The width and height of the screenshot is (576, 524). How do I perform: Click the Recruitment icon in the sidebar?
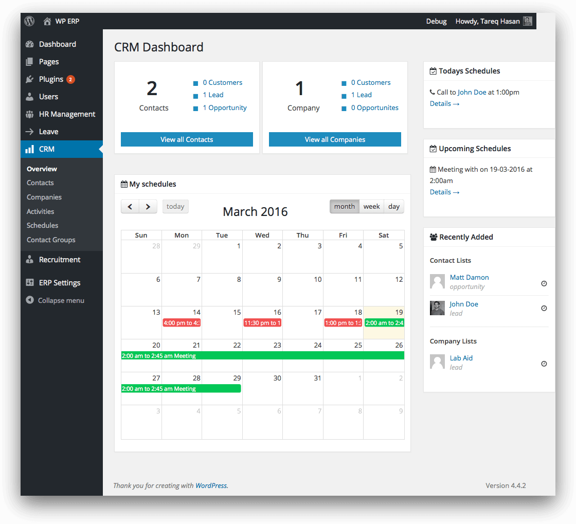(30, 260)
